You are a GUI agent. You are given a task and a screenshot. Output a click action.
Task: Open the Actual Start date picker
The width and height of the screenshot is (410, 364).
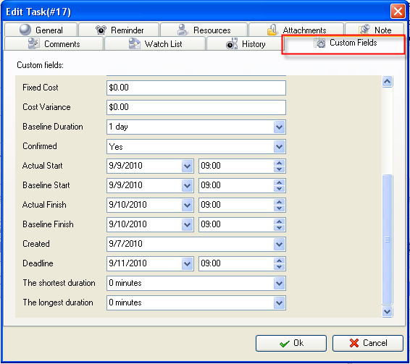click(x=187, y=166)
